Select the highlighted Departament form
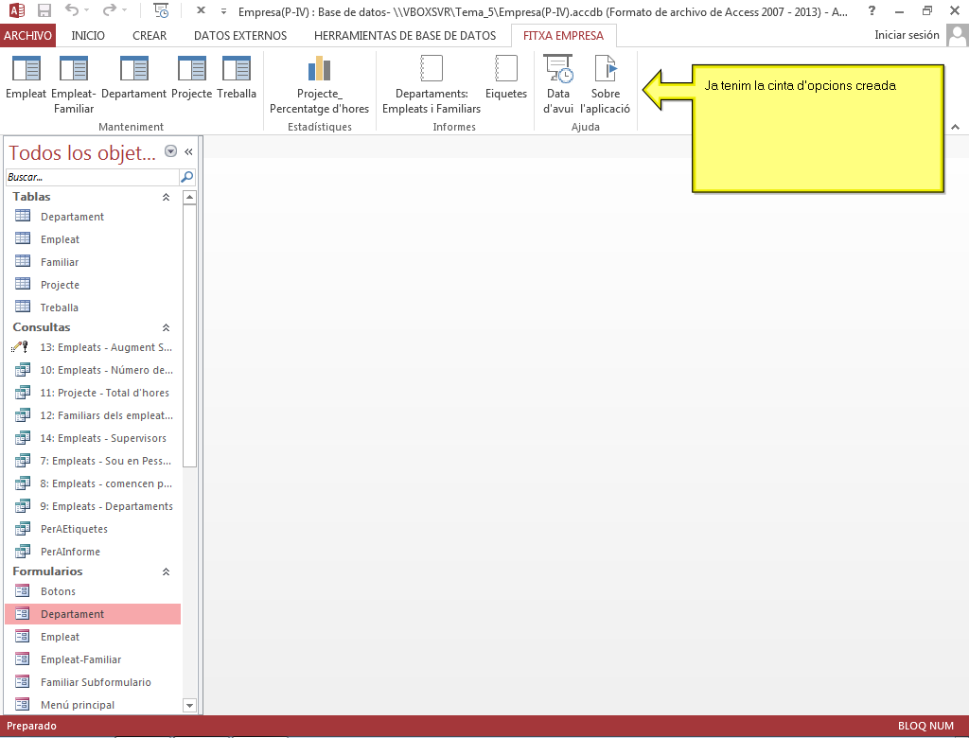The width and height of the screenshot is (969, 738). click(93, 614)
